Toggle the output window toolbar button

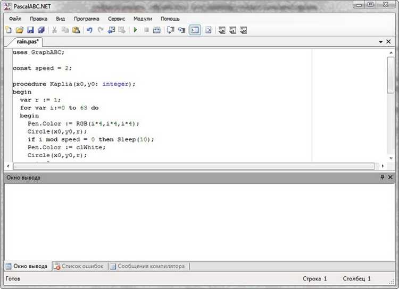pyautogui.click(x=195, y=30)
